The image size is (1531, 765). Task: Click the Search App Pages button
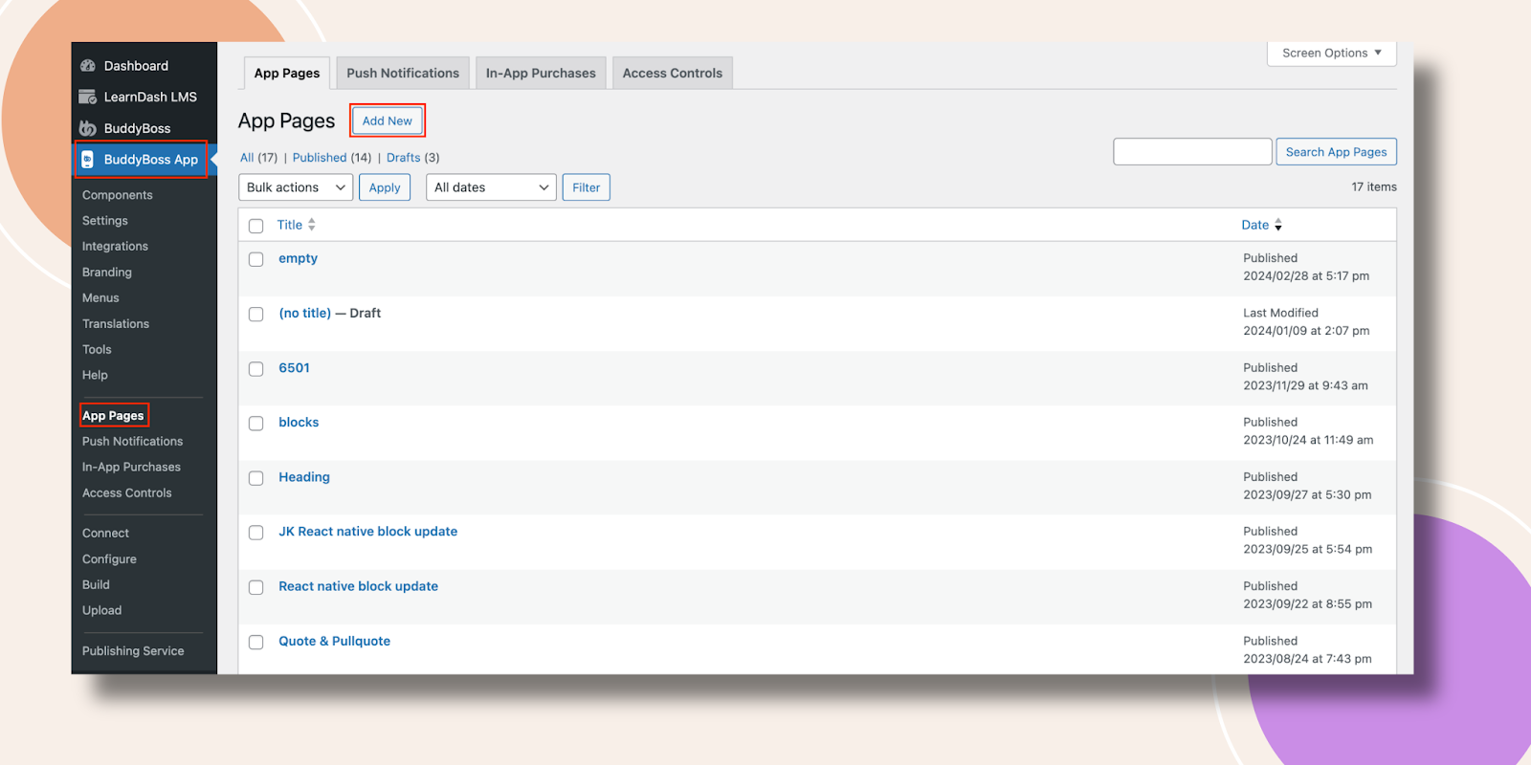(1336, 152)
